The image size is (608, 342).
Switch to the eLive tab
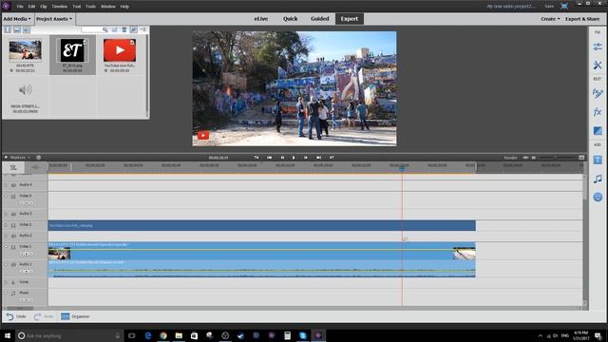coord(261,19)
